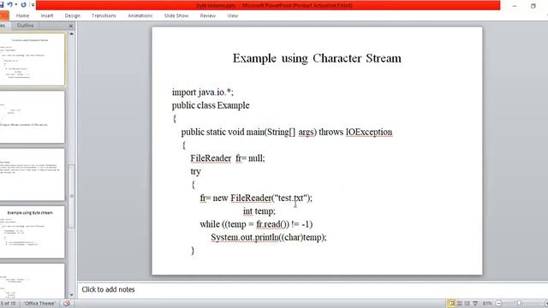The image size is (548, 308).
Task: Click the Redo/Repeat icon in Quick Access Toolbar
Action: [x=23, y=5]
